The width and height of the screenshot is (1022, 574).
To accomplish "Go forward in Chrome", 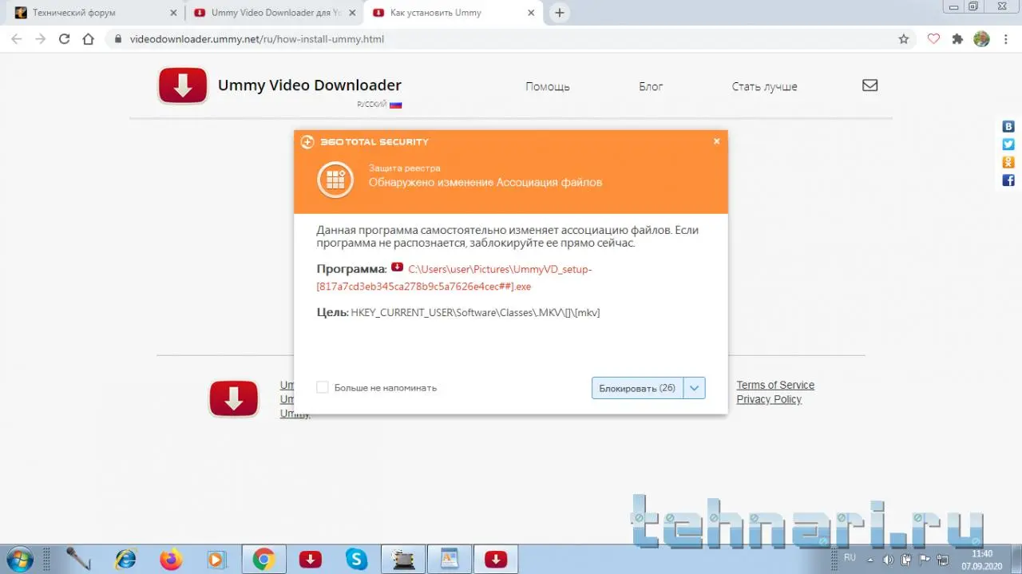I will point(41,38).
